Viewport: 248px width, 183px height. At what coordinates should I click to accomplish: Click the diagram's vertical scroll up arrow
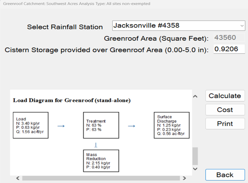(x=195, y=97)
